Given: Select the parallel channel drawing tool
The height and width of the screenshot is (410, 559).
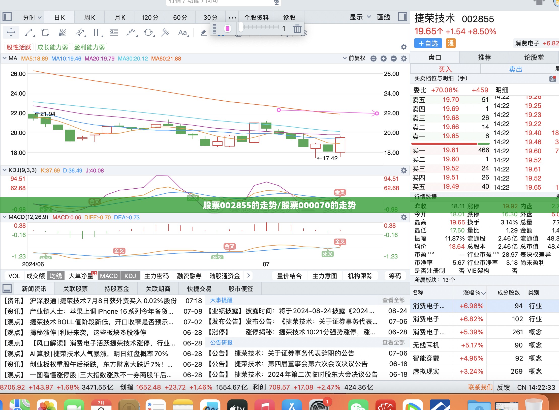Looking at the screenshot, I should 80,32.
